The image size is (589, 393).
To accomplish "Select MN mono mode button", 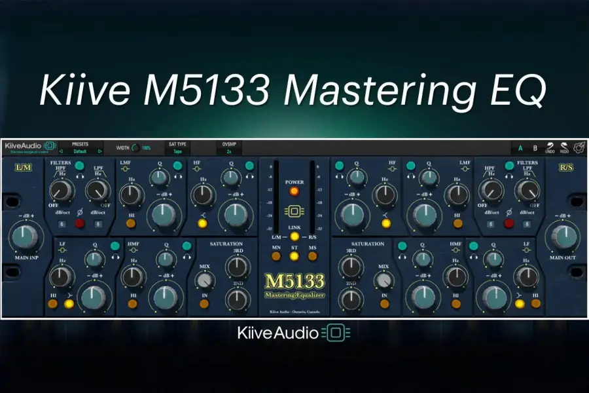I will [276, 257].
